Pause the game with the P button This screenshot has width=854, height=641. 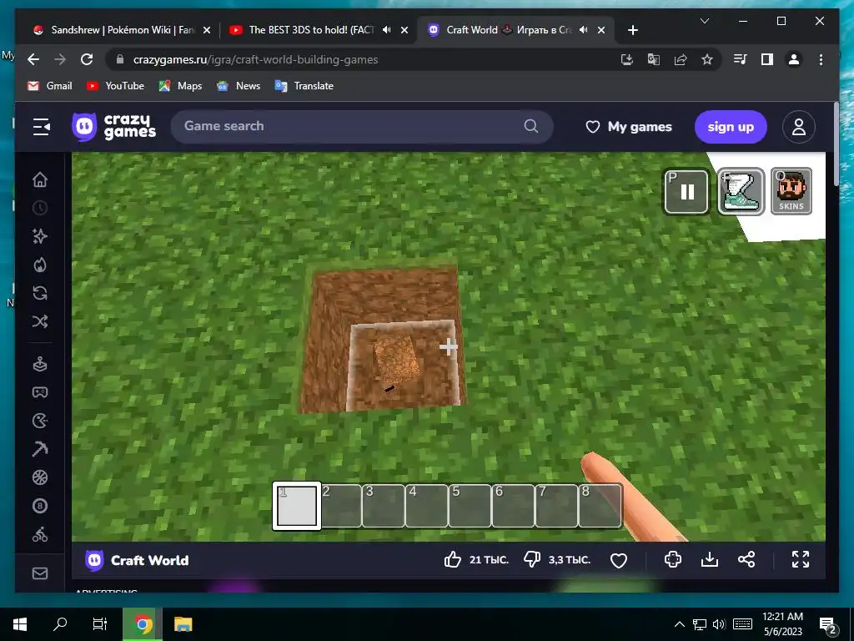[686, 191]
